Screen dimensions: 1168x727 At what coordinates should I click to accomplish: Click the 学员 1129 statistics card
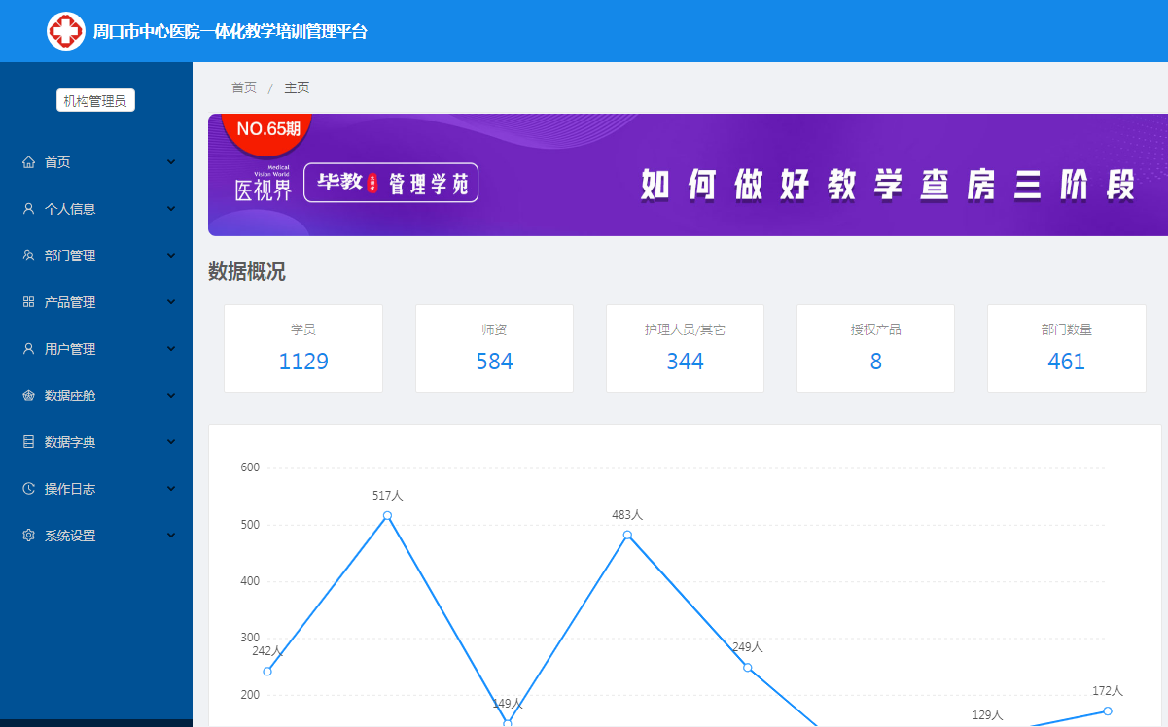[303, 349]
